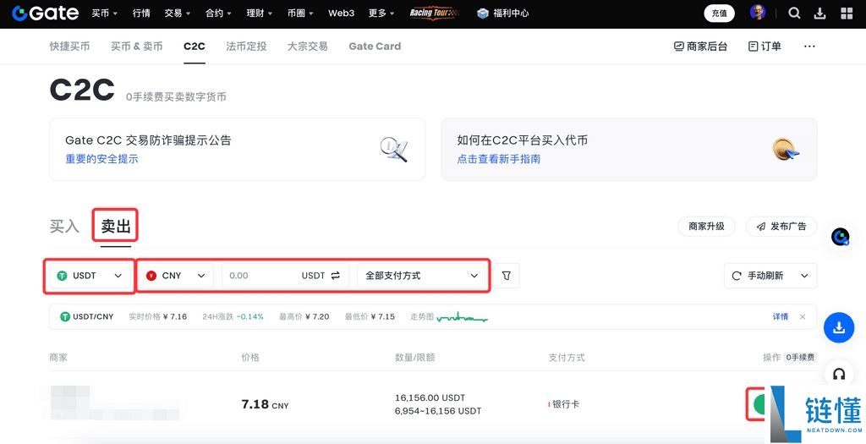Image resolution: width=866 pixels, height=444 pixels.
Task: Open the 行情 menu item
Action: pyautogui.click(x=141, y=14)
